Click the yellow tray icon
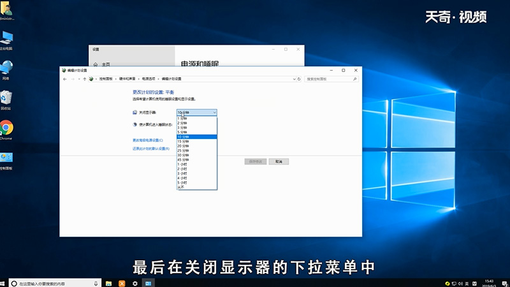The image size is (510, 287). [x=448, y=284]
